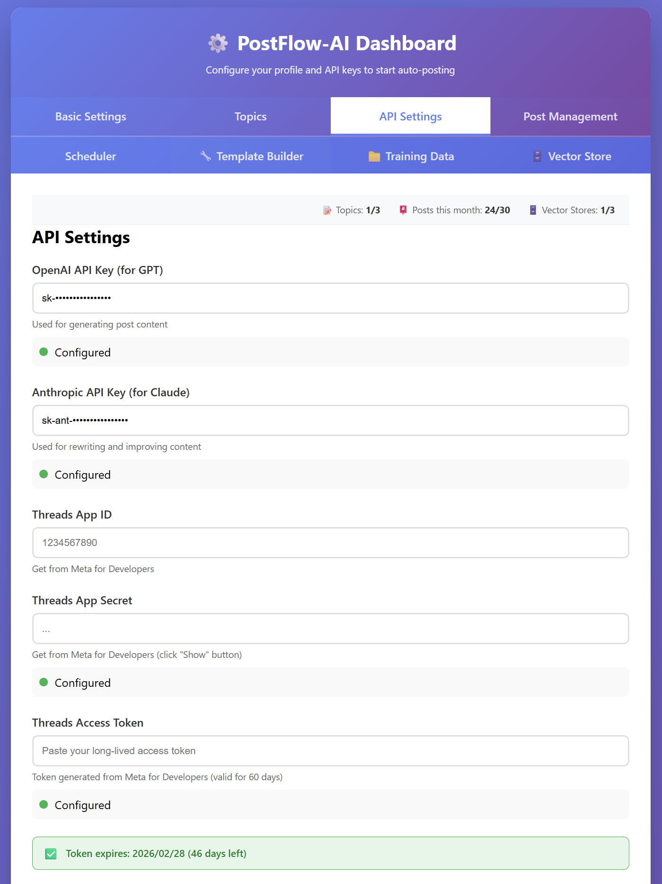Click the folder icon on Training Data
The width and height of the screenshot is (662, 884).
374,156
